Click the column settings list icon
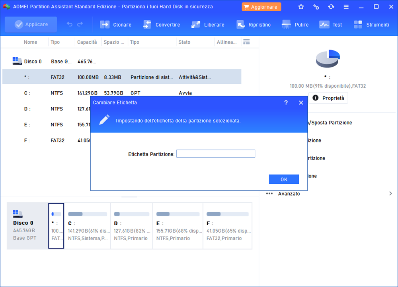 [246, 42]
